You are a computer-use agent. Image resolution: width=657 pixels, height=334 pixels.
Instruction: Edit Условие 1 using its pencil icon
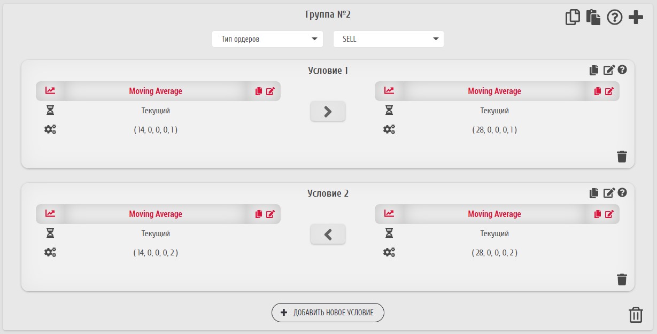point(609,70)
